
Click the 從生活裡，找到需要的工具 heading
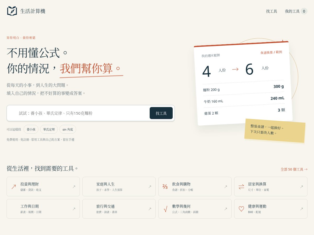click(x=43, y=168)
